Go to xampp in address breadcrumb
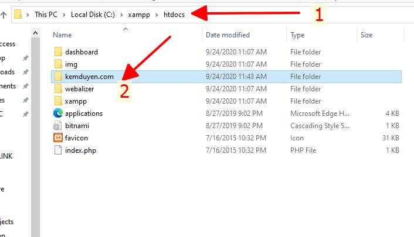Viewport: 414px width, 237px height. point(139,15)
